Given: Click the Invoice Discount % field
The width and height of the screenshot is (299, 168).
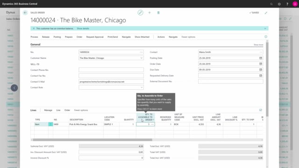Looking at the screenshot, I should click(x=111, y=158).
